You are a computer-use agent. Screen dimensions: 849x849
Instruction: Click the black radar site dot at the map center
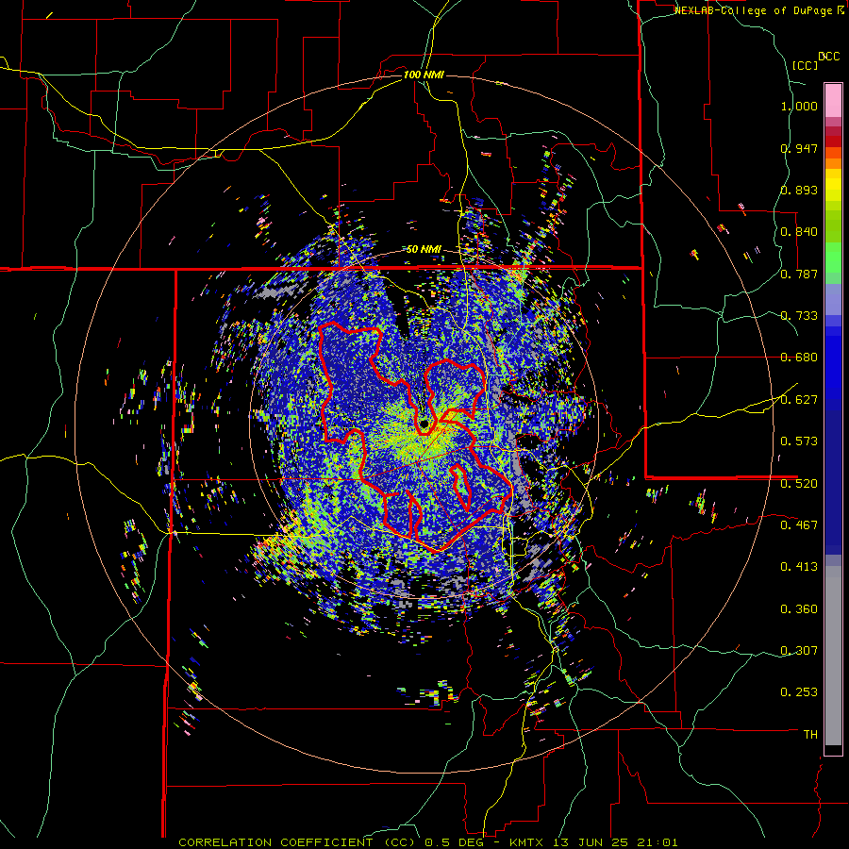click(x=424, y=424)
